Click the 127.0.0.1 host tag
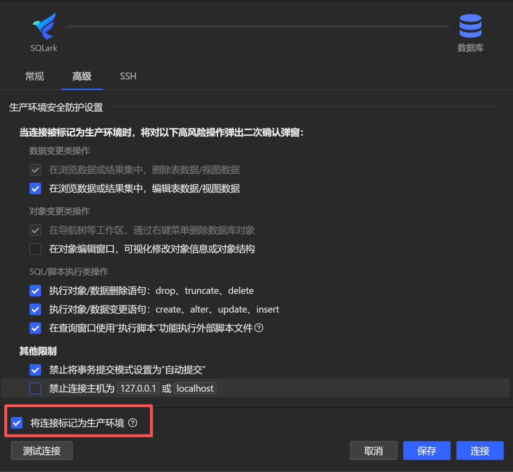This screenshot has height=472, width=513. coord(138,388)
